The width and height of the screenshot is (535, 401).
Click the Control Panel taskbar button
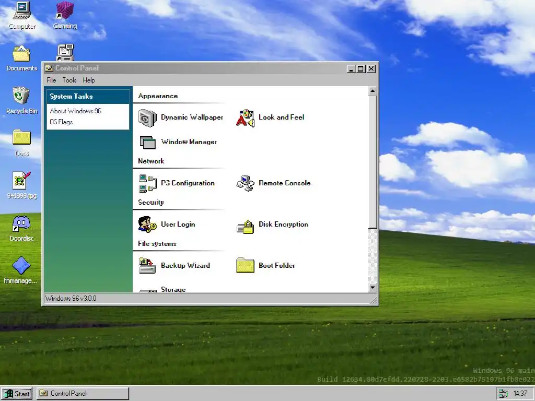83,394
